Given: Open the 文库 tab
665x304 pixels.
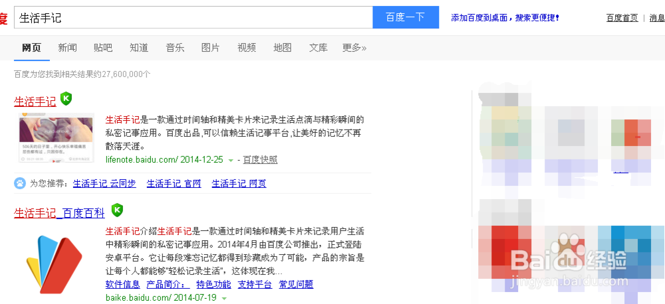Looking at the screenshot, I should [x=318, y=47].
